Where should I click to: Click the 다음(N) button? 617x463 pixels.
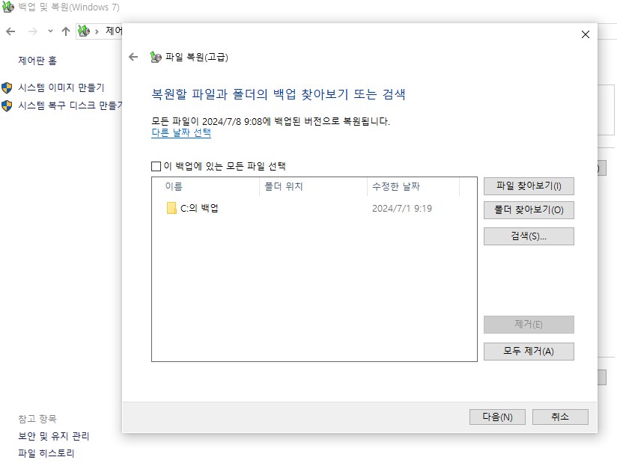pos(497,417)
